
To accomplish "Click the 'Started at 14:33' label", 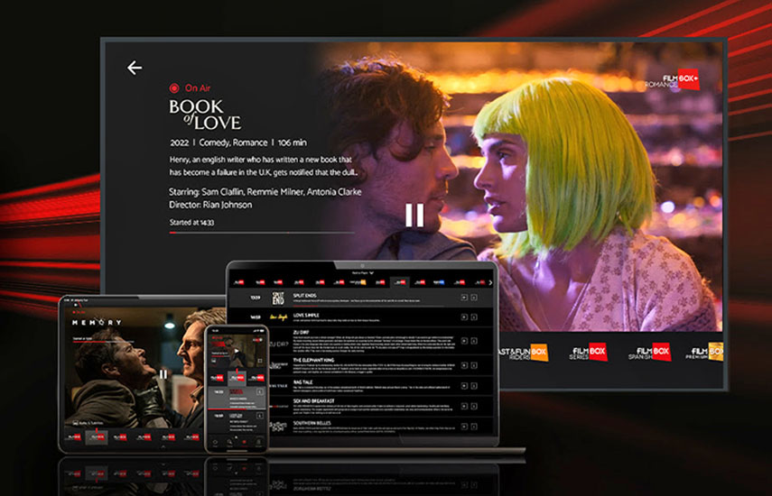I will tap(191, 222).
